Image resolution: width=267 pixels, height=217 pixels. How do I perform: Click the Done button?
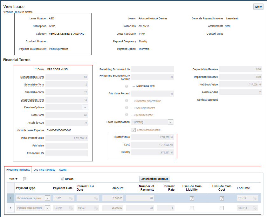[x=258, y=7]
